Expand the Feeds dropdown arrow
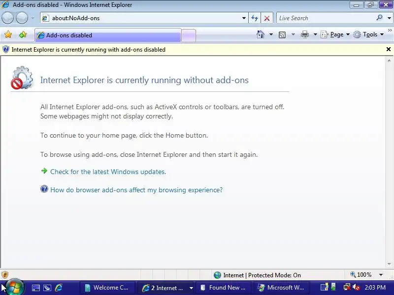The image size is (394, 295). click(293, 34)
